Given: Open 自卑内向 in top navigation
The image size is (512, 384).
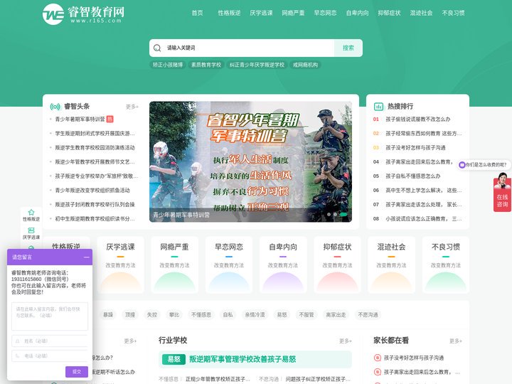Looking at the screenshot, I should [357, 13].
